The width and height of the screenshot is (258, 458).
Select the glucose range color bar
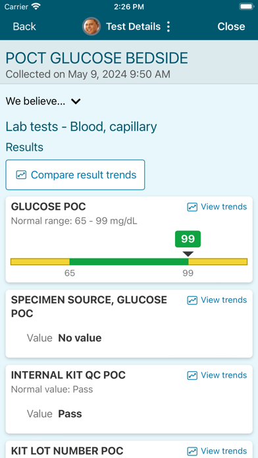[x=129, y=262]
